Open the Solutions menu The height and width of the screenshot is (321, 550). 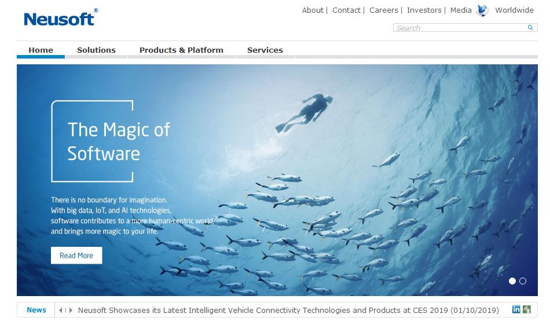pos(96,50)
